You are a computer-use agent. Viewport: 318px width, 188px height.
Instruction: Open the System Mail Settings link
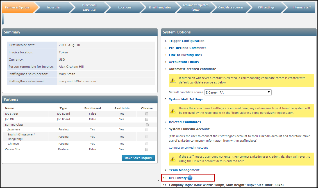click(186, 99)
